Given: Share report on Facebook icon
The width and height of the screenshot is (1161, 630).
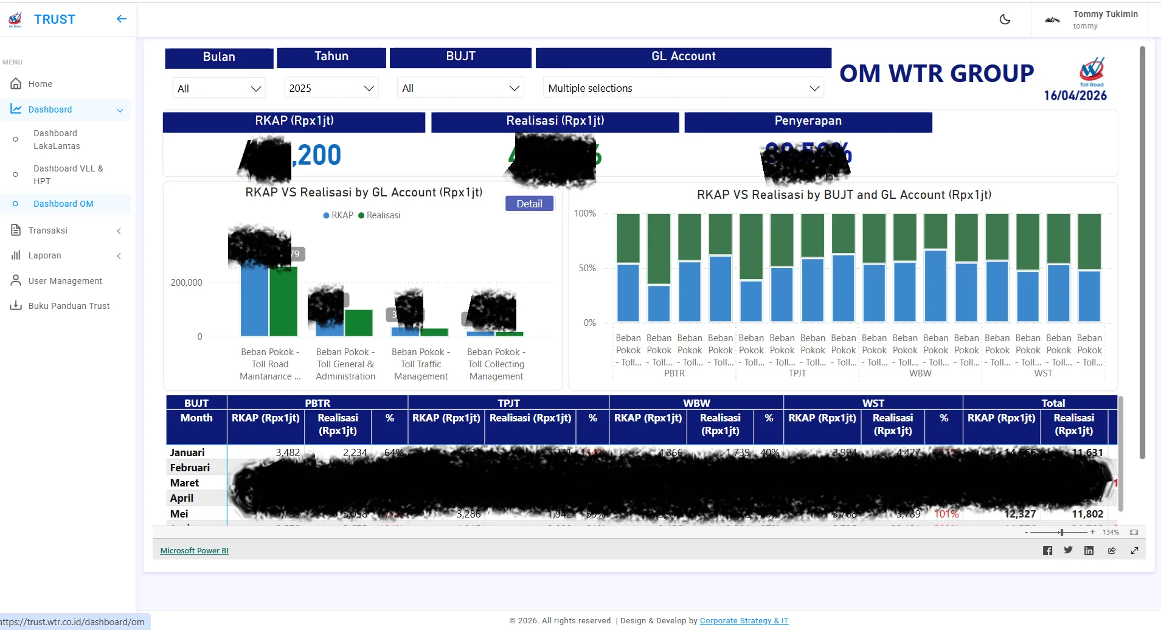Looking at the screenshot, I should click(1047, 550).
